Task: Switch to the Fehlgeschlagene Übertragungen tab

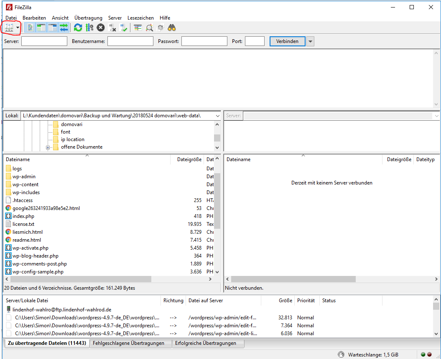Action: pos(131,343)
